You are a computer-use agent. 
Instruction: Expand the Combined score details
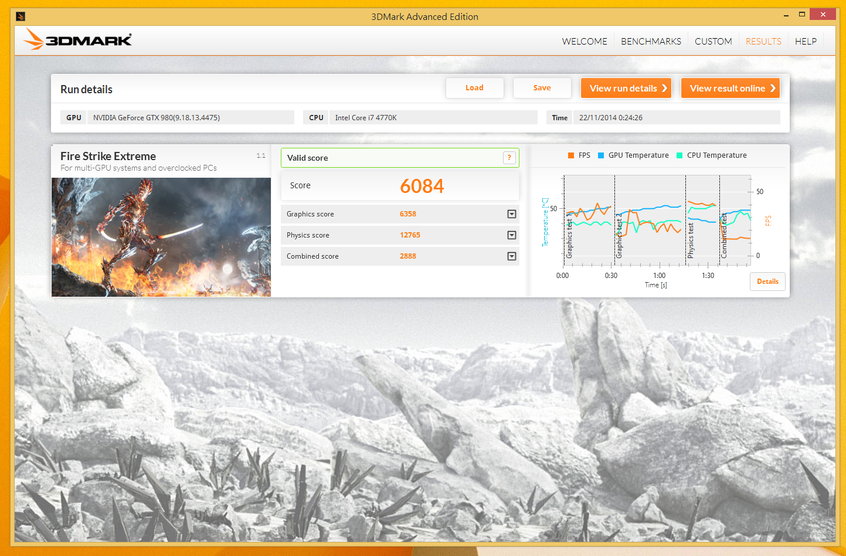(512, 256)
